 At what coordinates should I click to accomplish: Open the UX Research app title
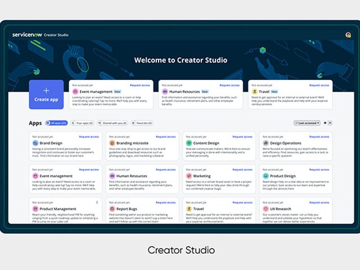point(281,209)
